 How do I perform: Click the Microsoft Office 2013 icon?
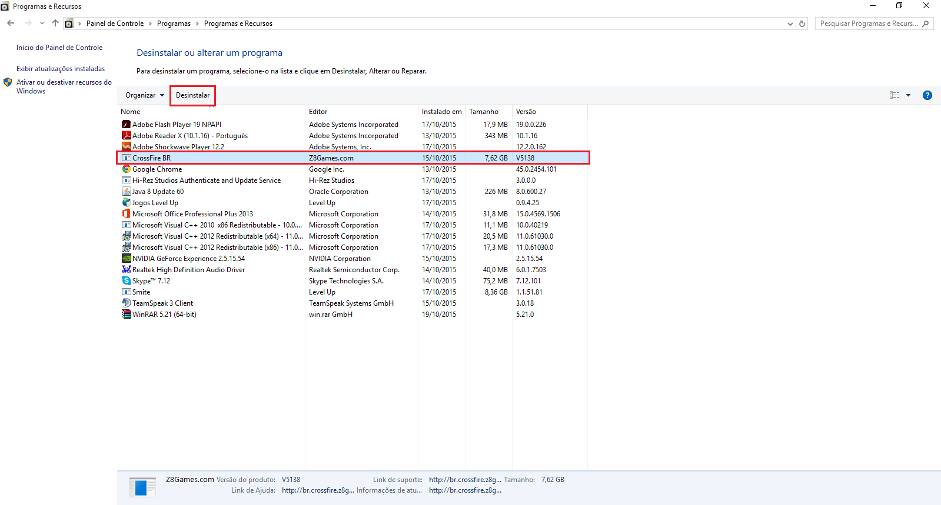coord(126,214)
